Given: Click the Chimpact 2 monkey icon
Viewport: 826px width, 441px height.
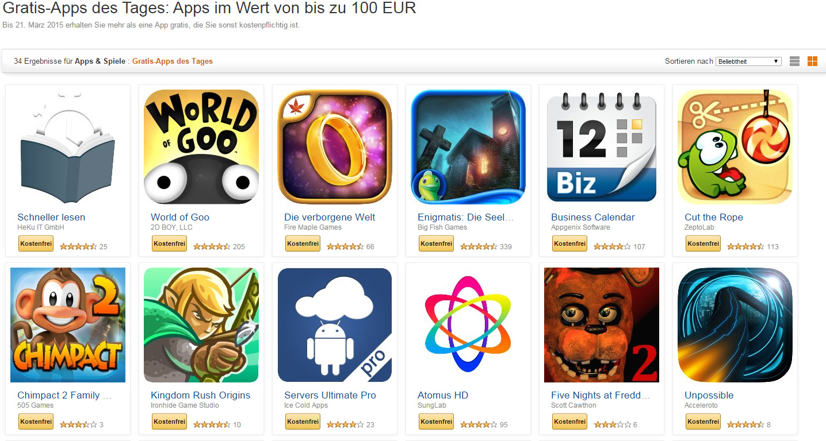Looking at the screenshot, I should point(68,325).
